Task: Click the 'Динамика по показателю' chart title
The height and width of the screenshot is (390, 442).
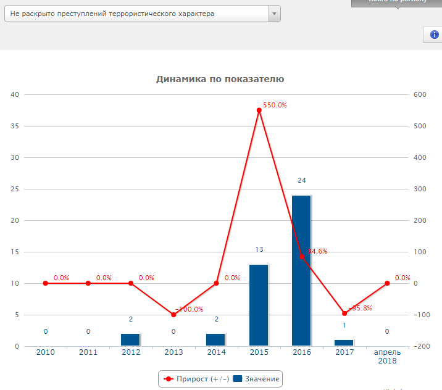Action: pos(220,79)
